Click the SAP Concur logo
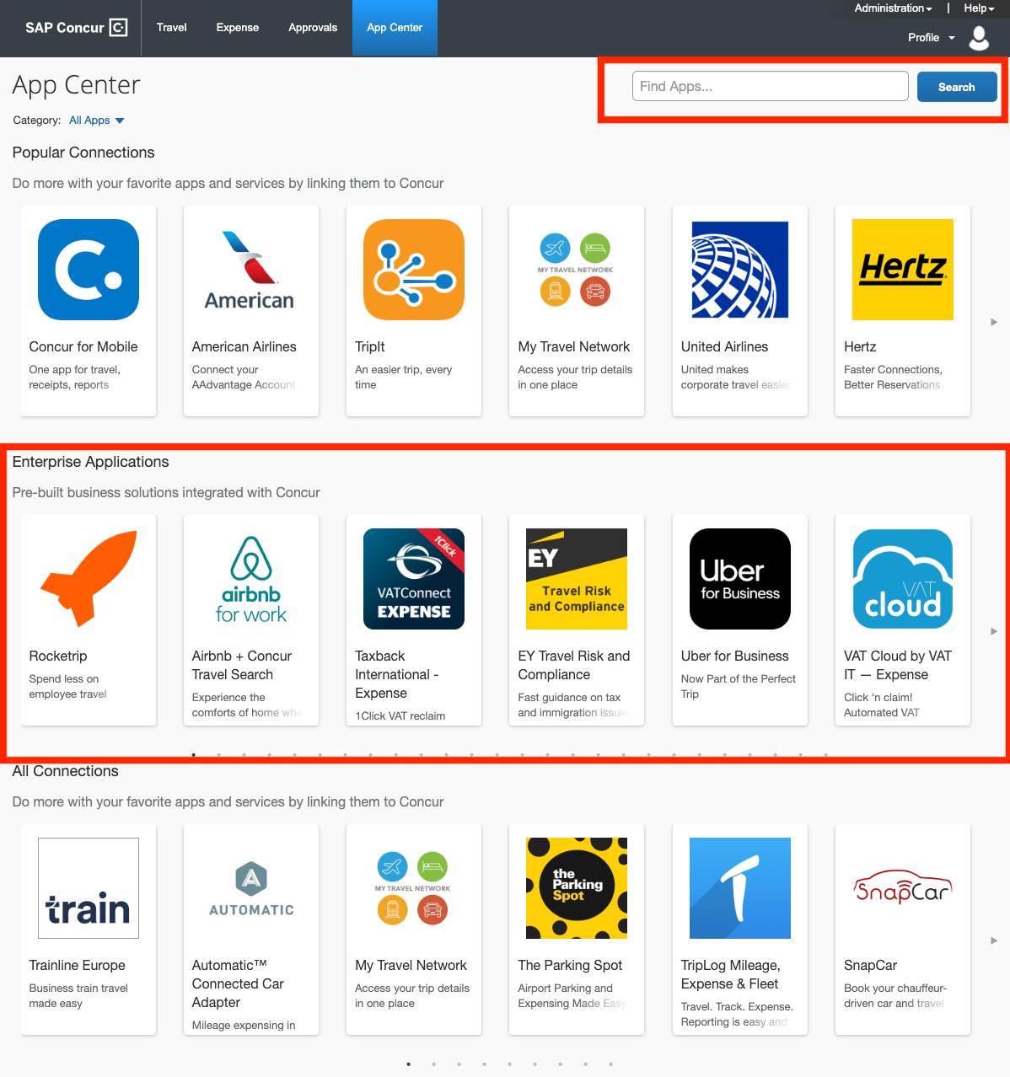This screenshot has width=1010, height=1077. click(76, 28)
